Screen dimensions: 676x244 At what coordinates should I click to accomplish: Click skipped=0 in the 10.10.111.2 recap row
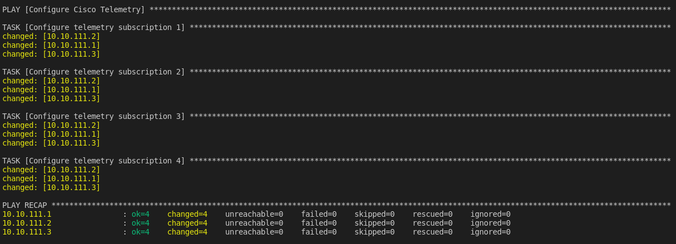click(x=375, y=223)
